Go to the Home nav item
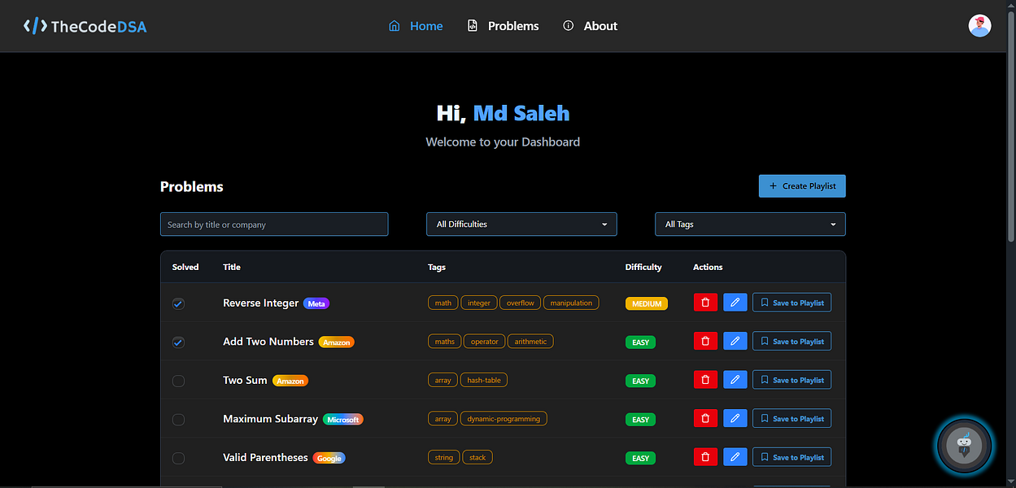Screen dimensions: 1016x488 [x=416, y=26]
